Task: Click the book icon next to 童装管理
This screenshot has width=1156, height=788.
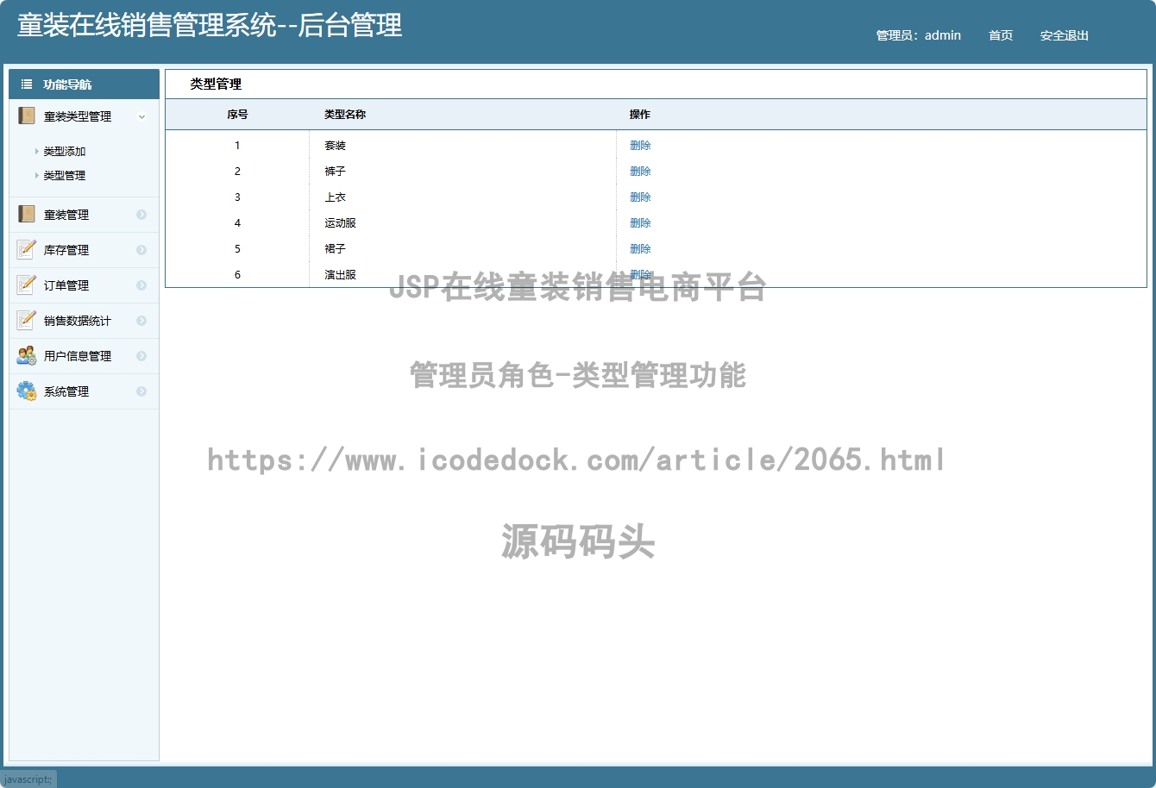Action: (27, 214)
